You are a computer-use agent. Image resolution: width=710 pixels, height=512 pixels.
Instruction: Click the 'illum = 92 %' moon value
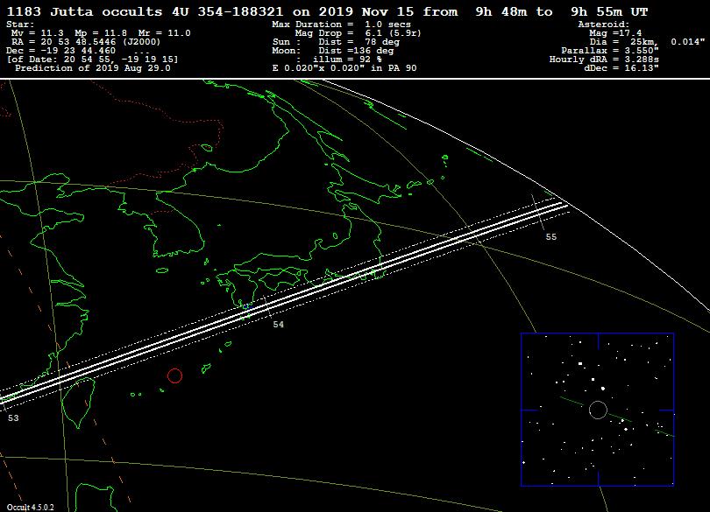click(x=347, y=60)
